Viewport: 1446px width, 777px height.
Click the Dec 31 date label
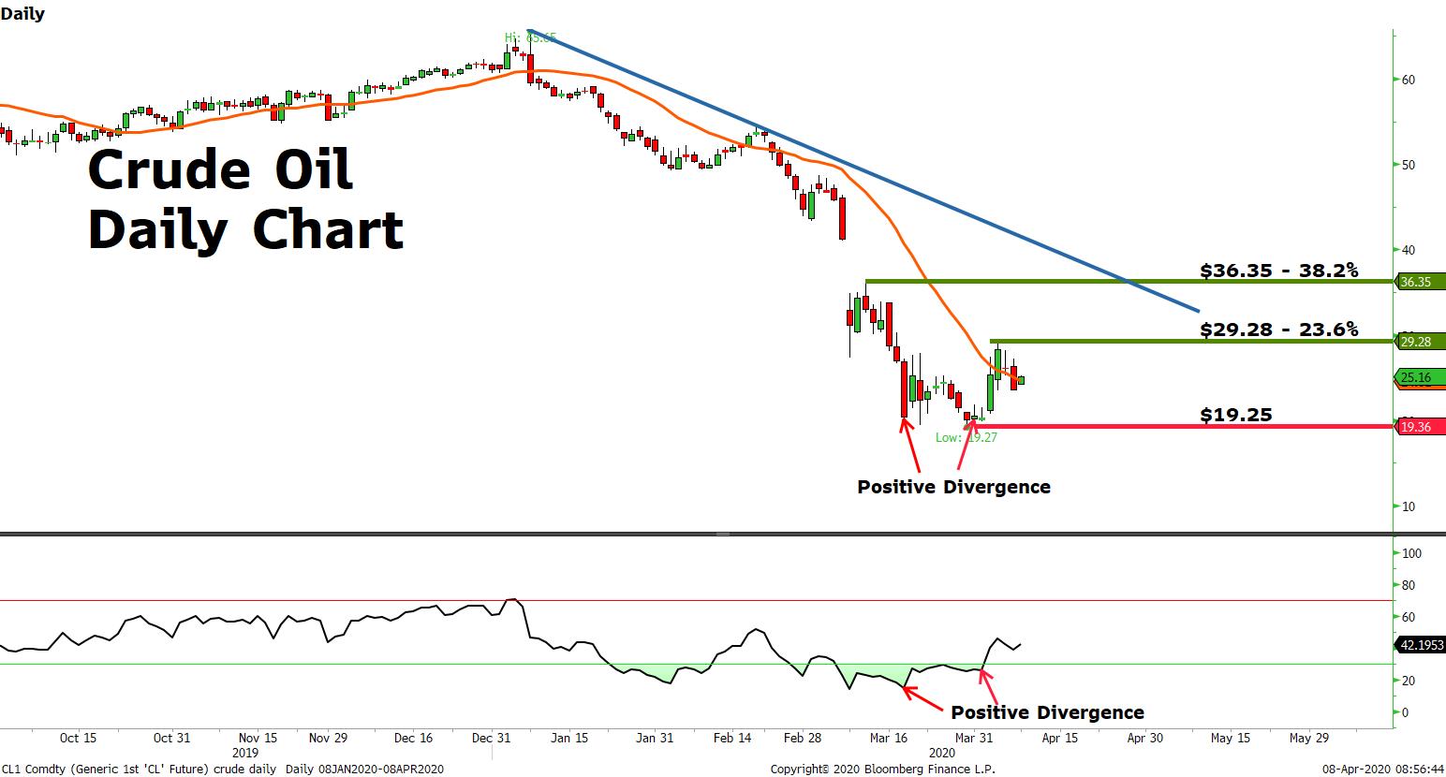point(491,738)
